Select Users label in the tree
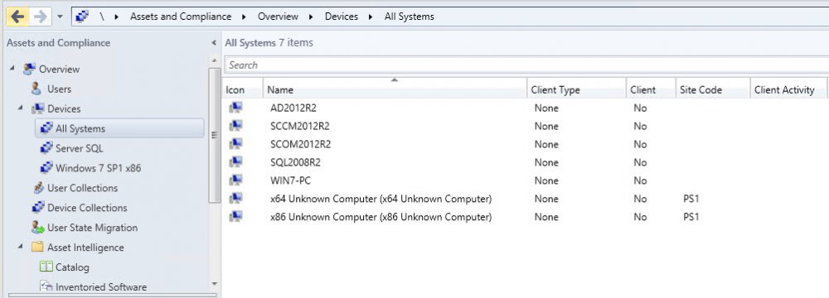Image resolution: width=829 pixels, height=298 pixels. click(59, 89)
